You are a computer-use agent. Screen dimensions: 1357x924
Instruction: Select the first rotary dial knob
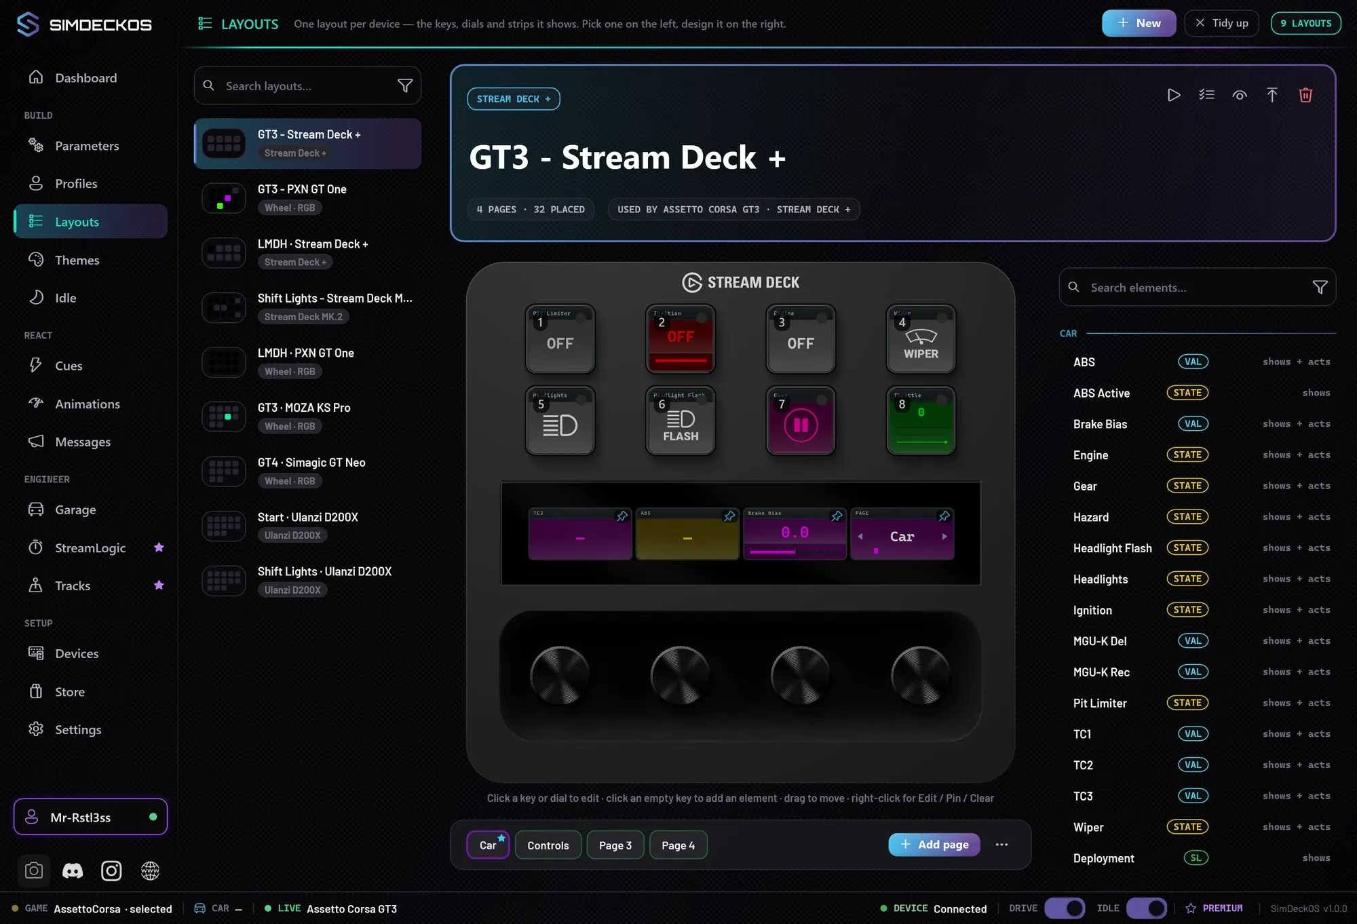point(560,675)
